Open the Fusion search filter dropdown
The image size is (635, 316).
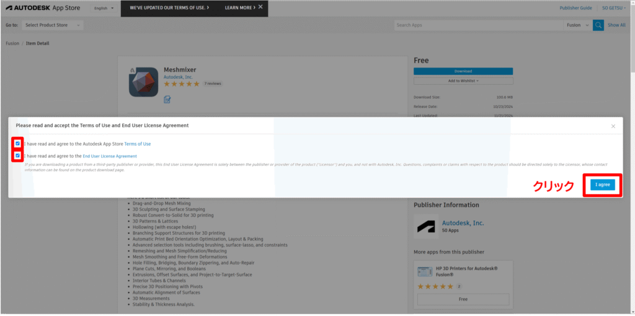coord(578,25)
